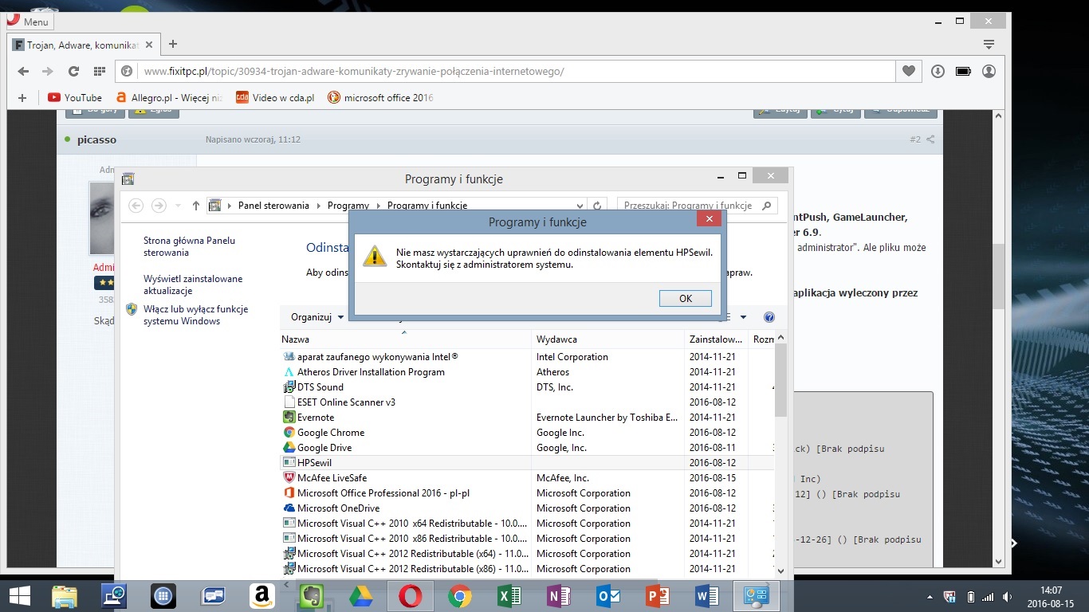1089x612 pixels.
Task: Select HPSewil program row
Action: click(527, 462)
